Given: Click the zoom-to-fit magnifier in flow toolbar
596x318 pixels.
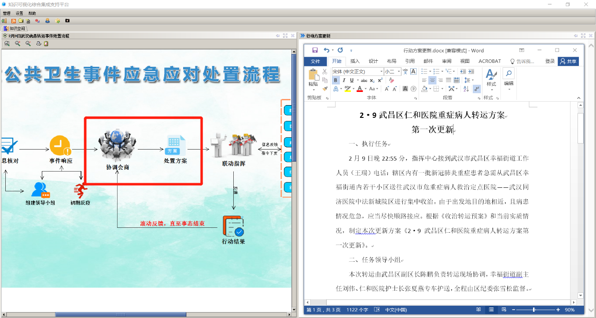Looking at the screenshot, I should (7, 44).
